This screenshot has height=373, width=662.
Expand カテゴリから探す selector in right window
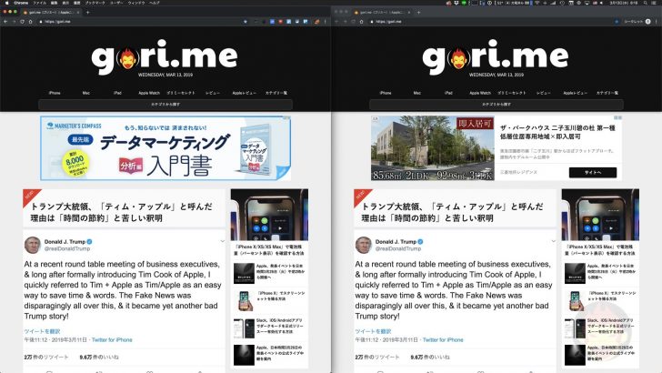pos(496,105)
